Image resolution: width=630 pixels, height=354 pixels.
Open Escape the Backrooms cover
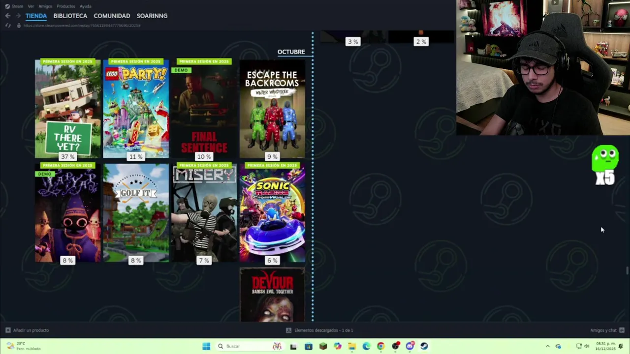(x=272, y=109)
